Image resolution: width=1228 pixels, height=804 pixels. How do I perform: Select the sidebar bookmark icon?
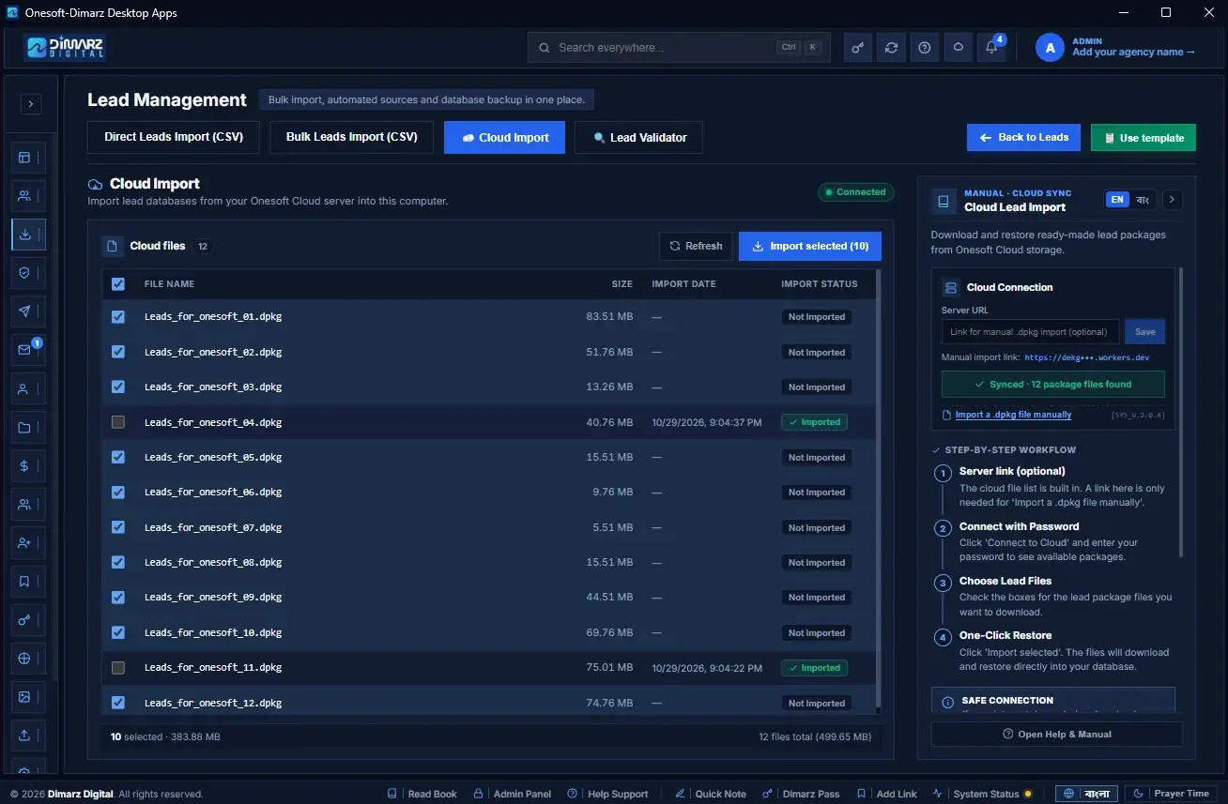pos(24,582)
